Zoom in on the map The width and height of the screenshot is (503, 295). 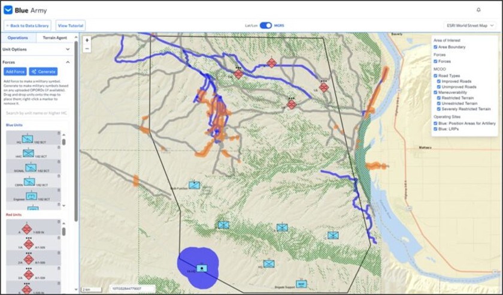click(87, 40)
